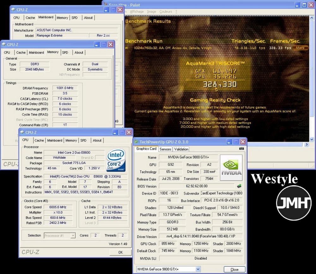Viewport: 316px width, 274px height.
Task: Click the NVIDIA logo in GPU-Z
Action: click(231, 168)
